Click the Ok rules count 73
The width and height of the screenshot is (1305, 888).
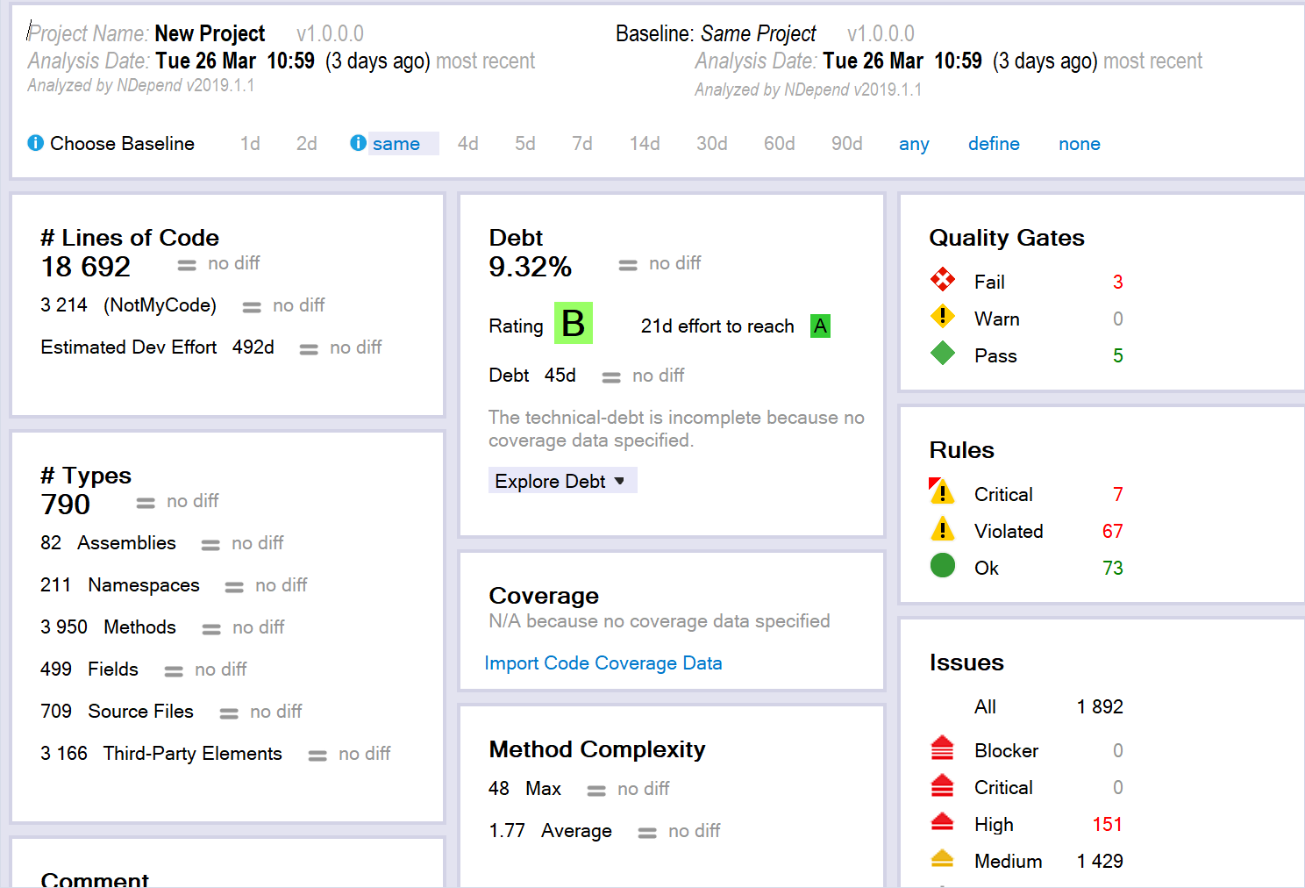[1112, 569]
